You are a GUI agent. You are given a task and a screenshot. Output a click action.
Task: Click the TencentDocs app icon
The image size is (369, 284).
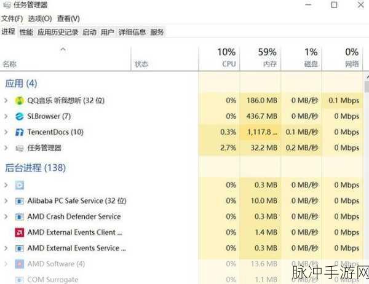pos(20,132)
